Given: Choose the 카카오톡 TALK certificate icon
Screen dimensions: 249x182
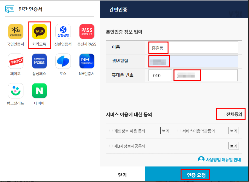Looking at the screenshot, I should point(39,32).
